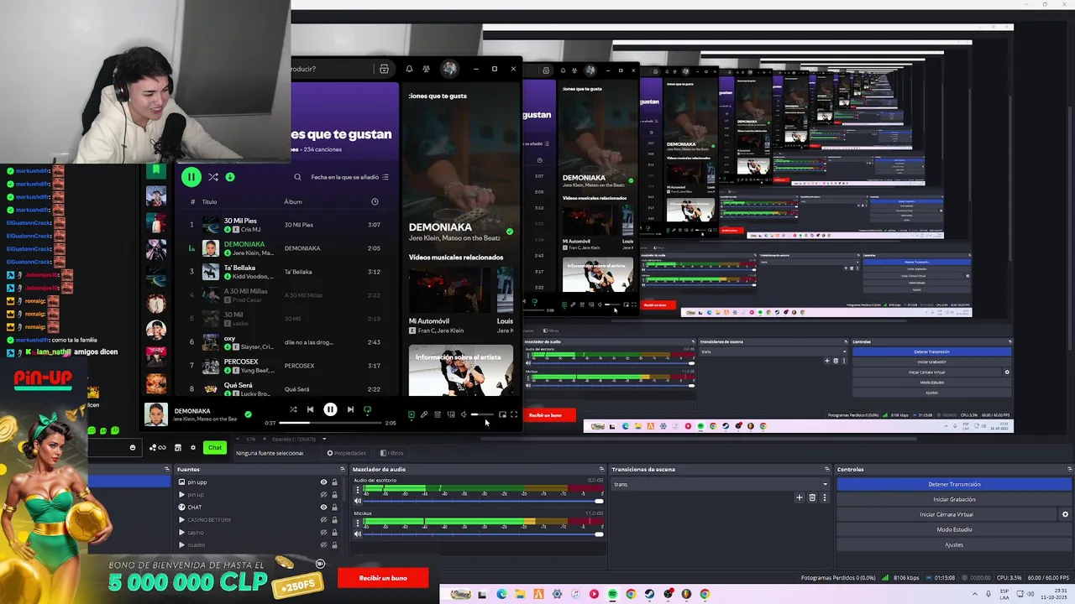Hide the pin upp source
The height and width of the screenshot is (604, 1075).
pyautogui.click(x=323, y=482)
